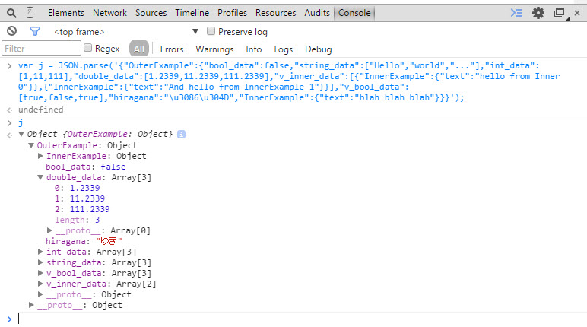
Task: Expand the InnerExample object
Action: [x=40, y=156]
